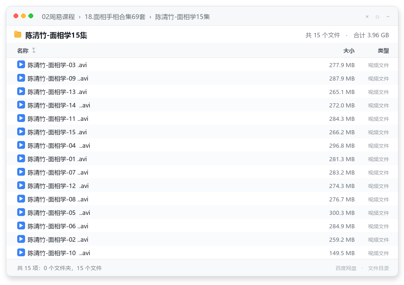Select file name 陈清竹-面相学-14 ..avi
Viewport: 404px width, 285px height.
tap(59, 105)
